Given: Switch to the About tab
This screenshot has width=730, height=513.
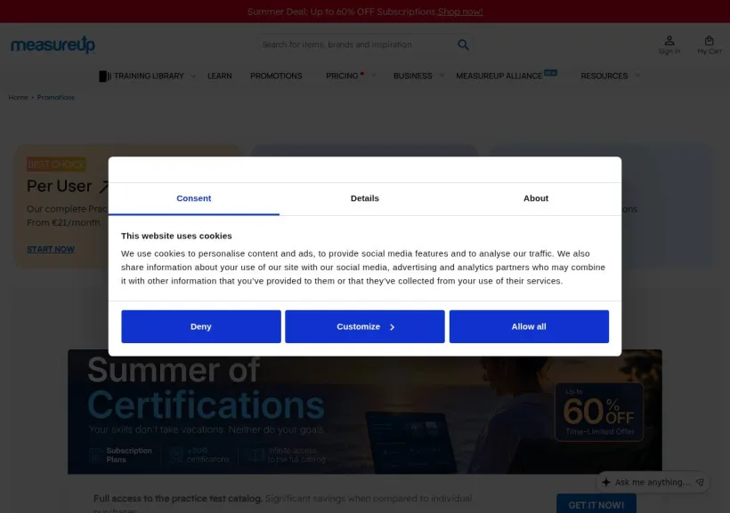Looking at the screenshot, I should [x=535, y=198].
